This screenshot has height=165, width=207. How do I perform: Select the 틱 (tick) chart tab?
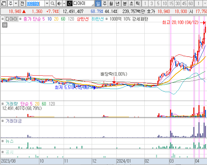(138, 3)
